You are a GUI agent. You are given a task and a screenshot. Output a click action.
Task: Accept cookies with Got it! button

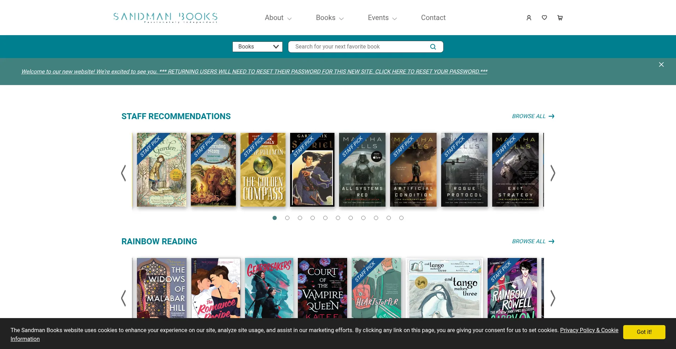tap(644, 332)
